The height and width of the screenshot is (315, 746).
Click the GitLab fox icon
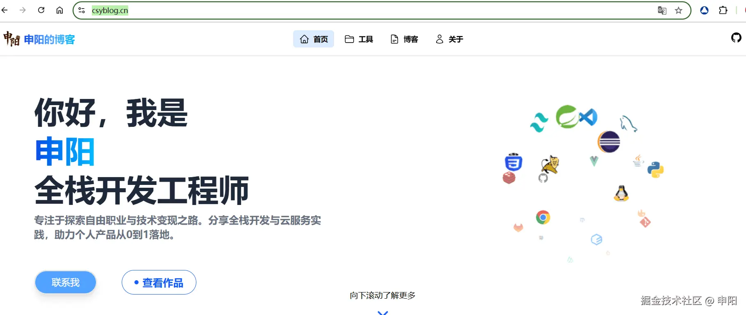tap(519, 227)
